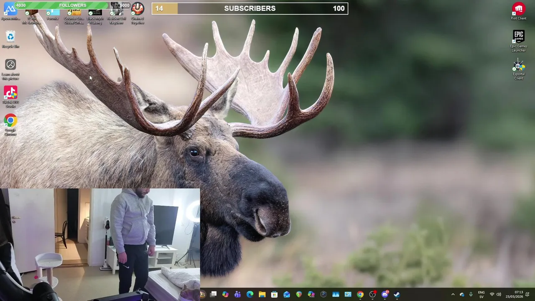Open Google Chrome desktop shortcut
The image size is (535, 301).
pyautogui.click(x=10, y=125)
